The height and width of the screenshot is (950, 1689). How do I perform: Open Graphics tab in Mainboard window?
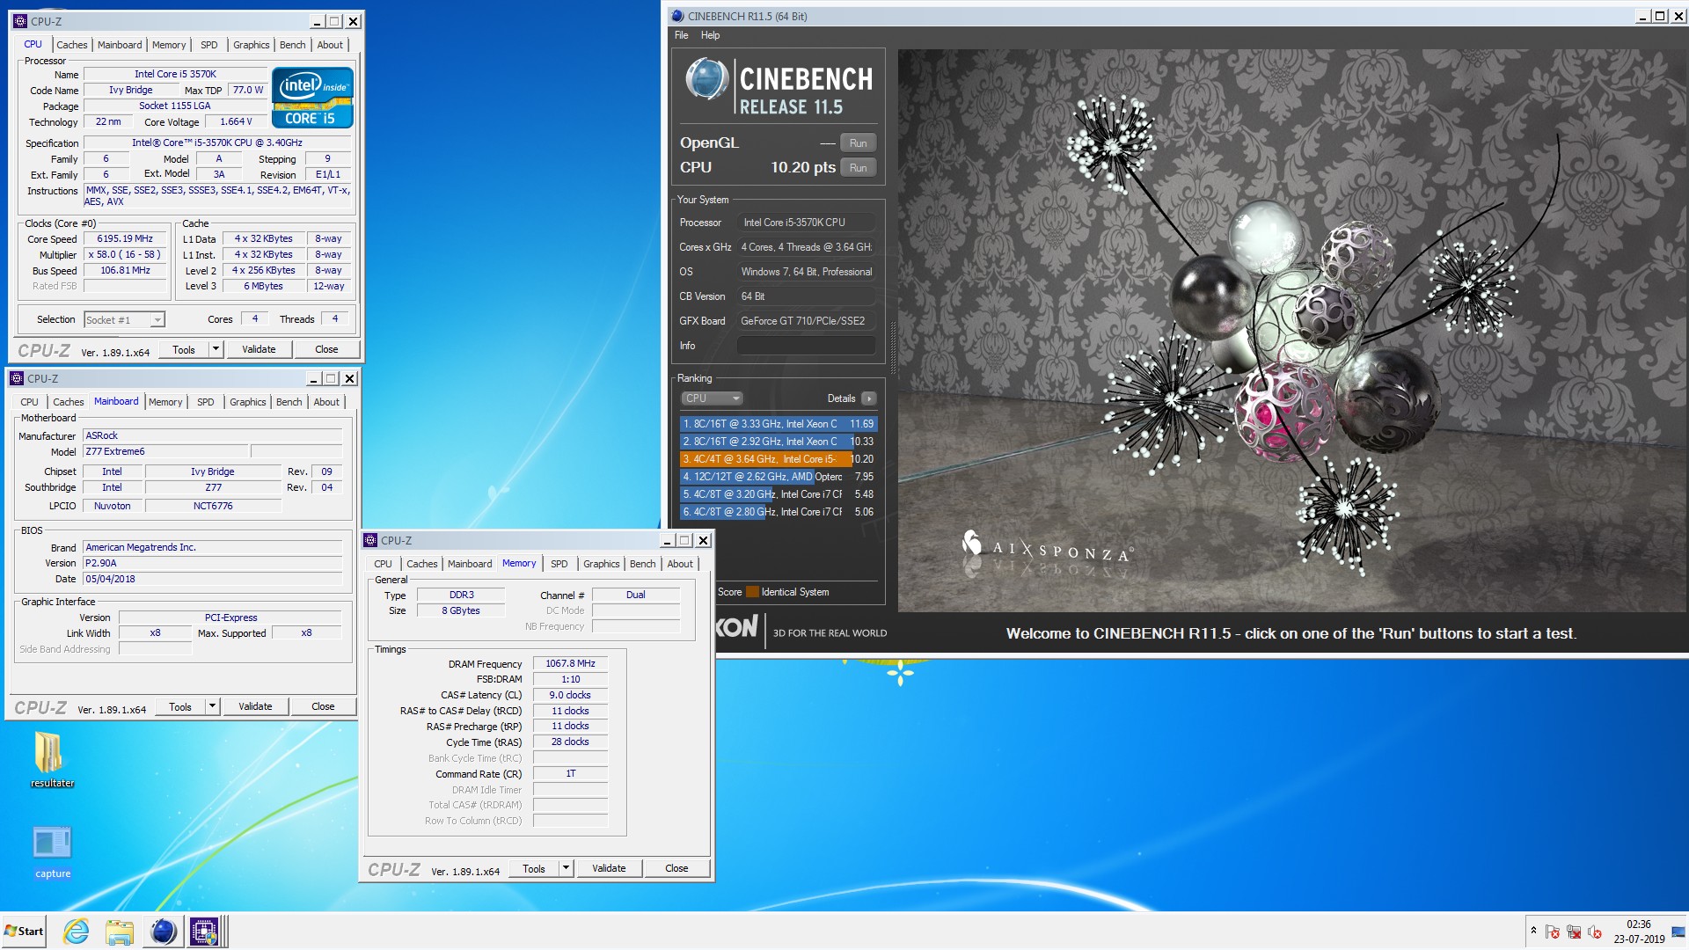248,402
